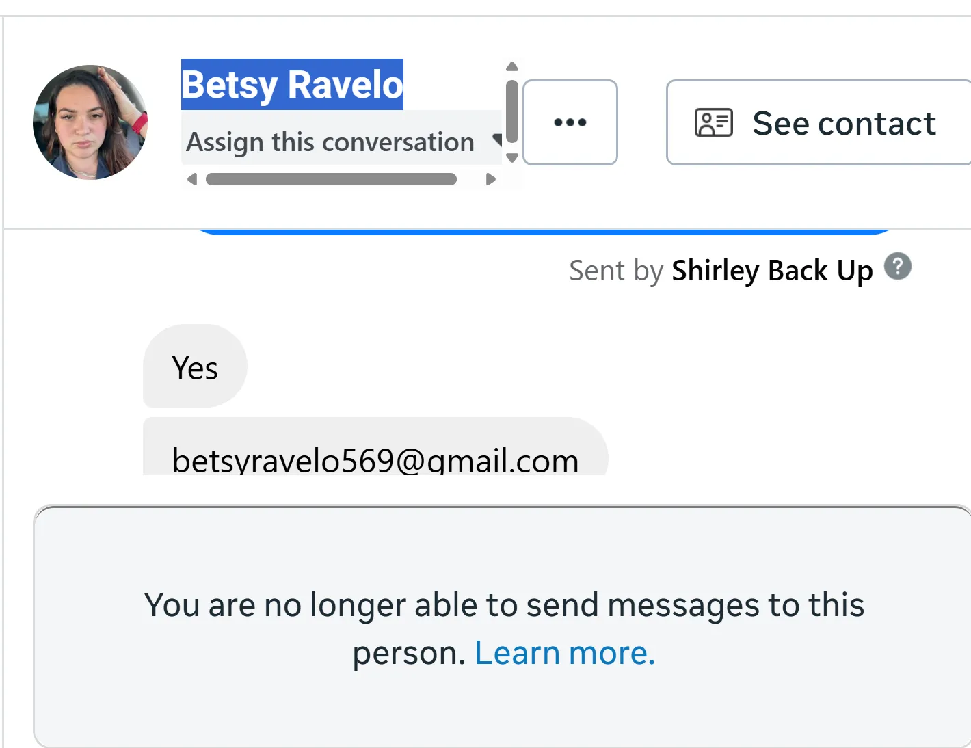Click the dropdown arrow beside Assign this conversation

point(497,140)
